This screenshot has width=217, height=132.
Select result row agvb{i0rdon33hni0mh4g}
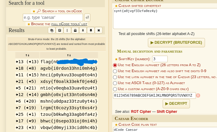click(x=69, y=68)
